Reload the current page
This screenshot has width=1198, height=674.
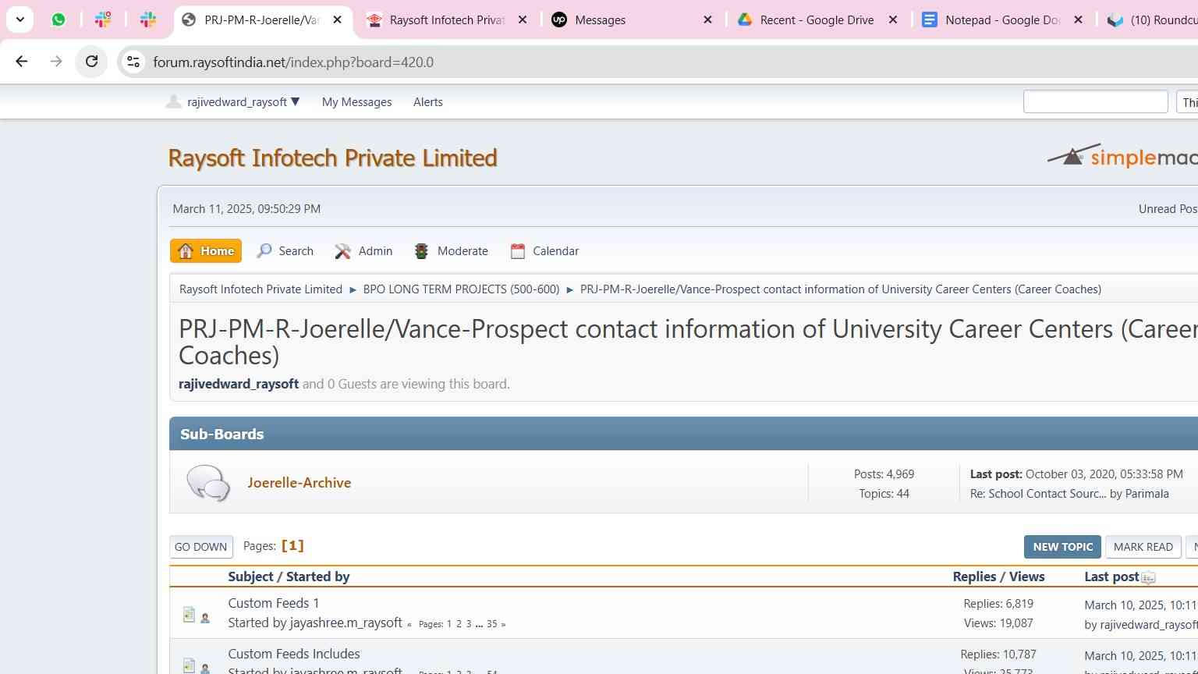click(91, 62)
